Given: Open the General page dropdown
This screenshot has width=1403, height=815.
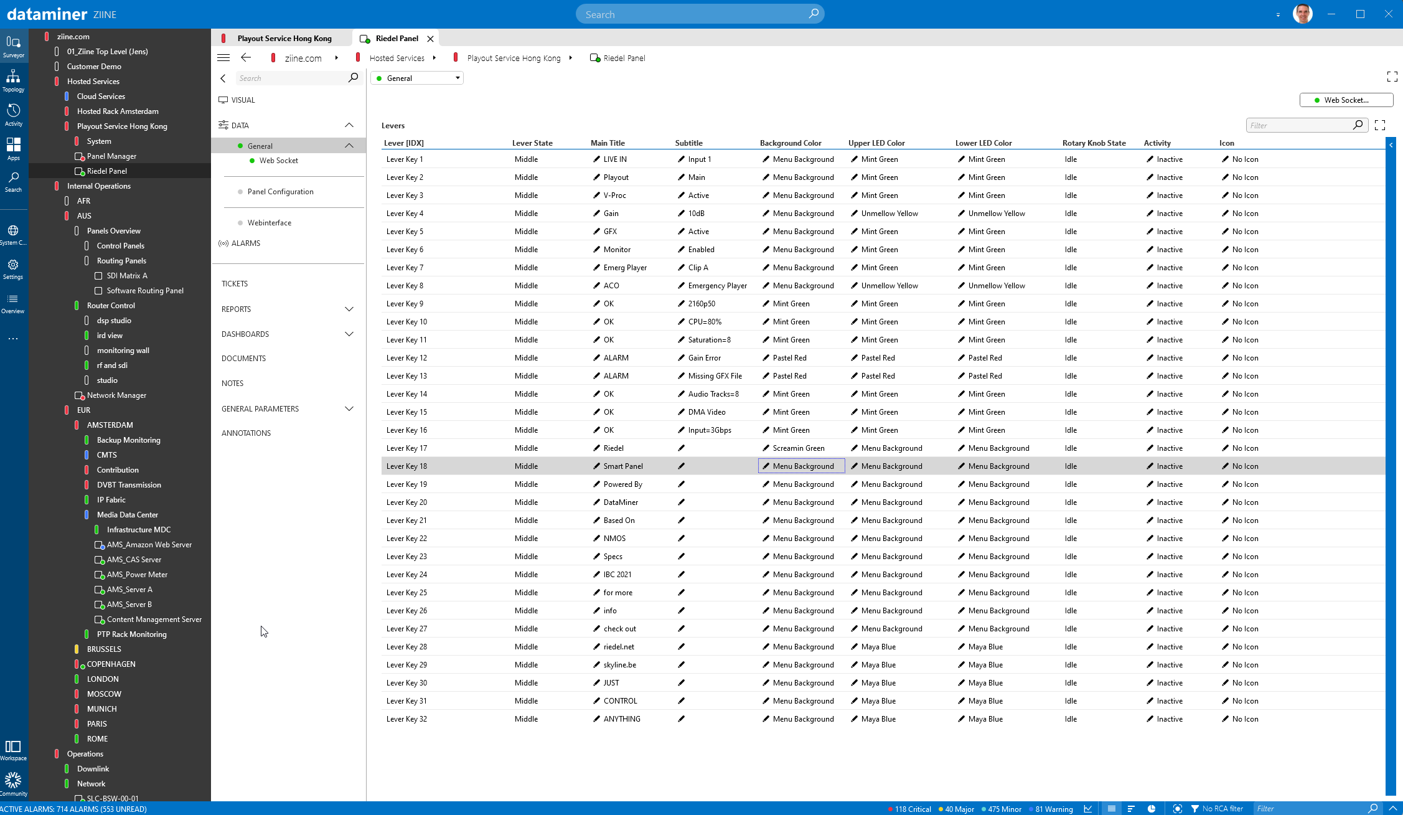Looking at the screenshot, I should pyautogui.click(x=416, y=78).
